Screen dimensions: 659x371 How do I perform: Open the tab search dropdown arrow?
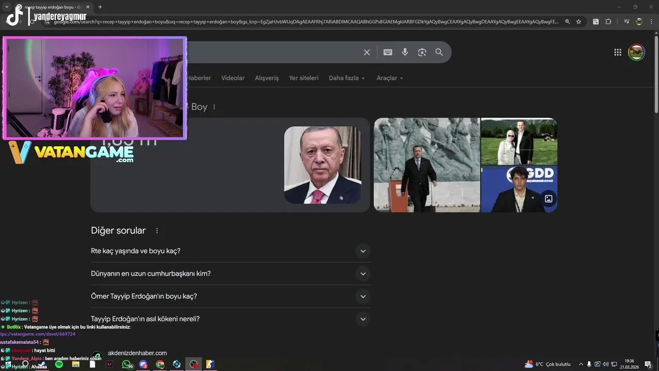(x=7, y=7)
